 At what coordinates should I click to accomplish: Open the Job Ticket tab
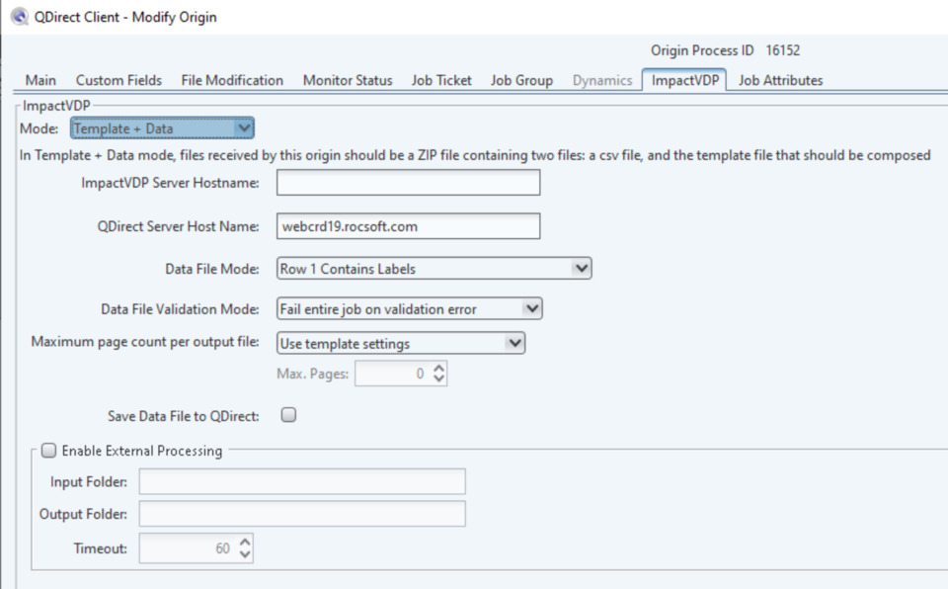tap(441, 80)
